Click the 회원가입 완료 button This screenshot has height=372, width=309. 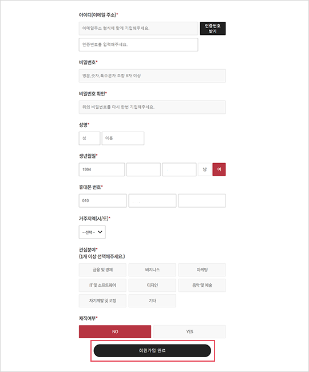(x=152, y=350)
